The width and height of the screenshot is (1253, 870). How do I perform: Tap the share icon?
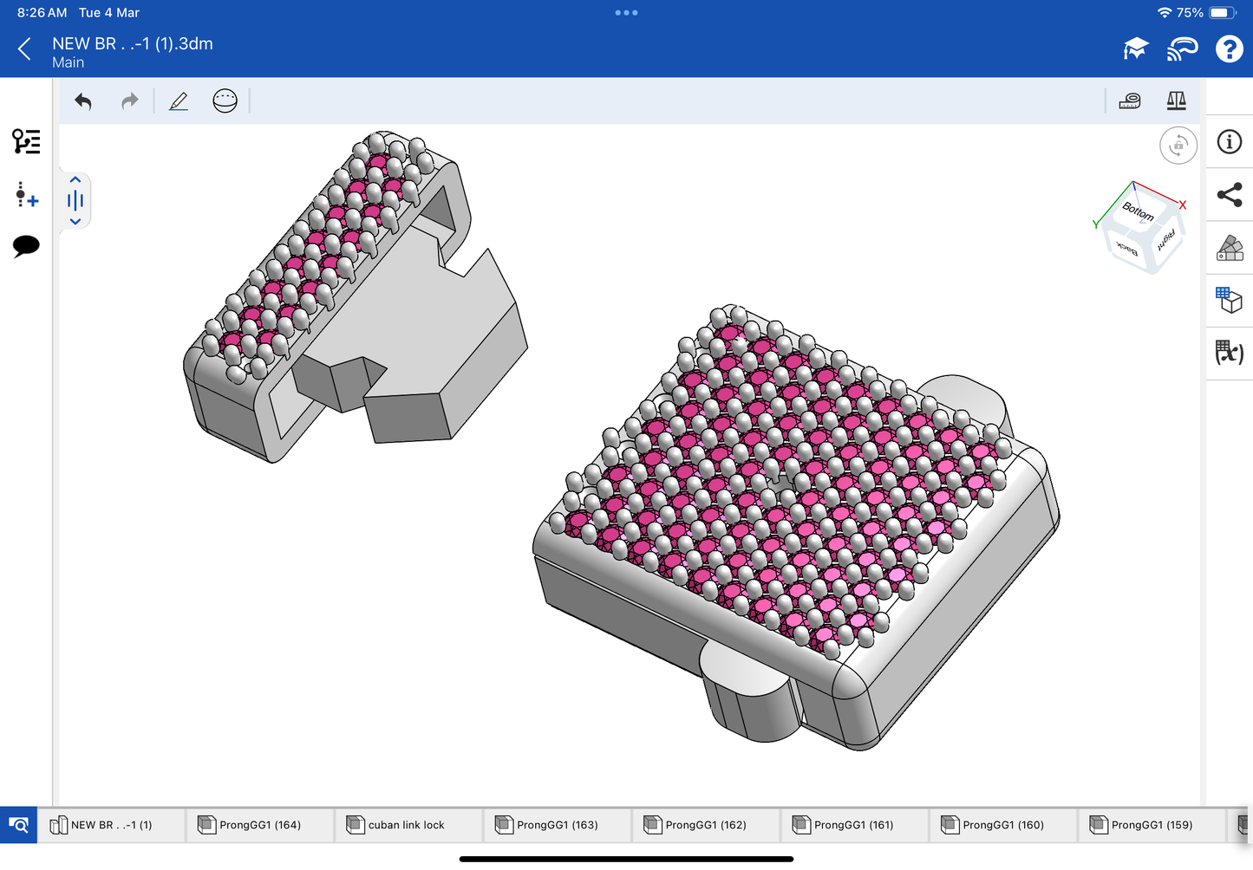coord(1229,195)
